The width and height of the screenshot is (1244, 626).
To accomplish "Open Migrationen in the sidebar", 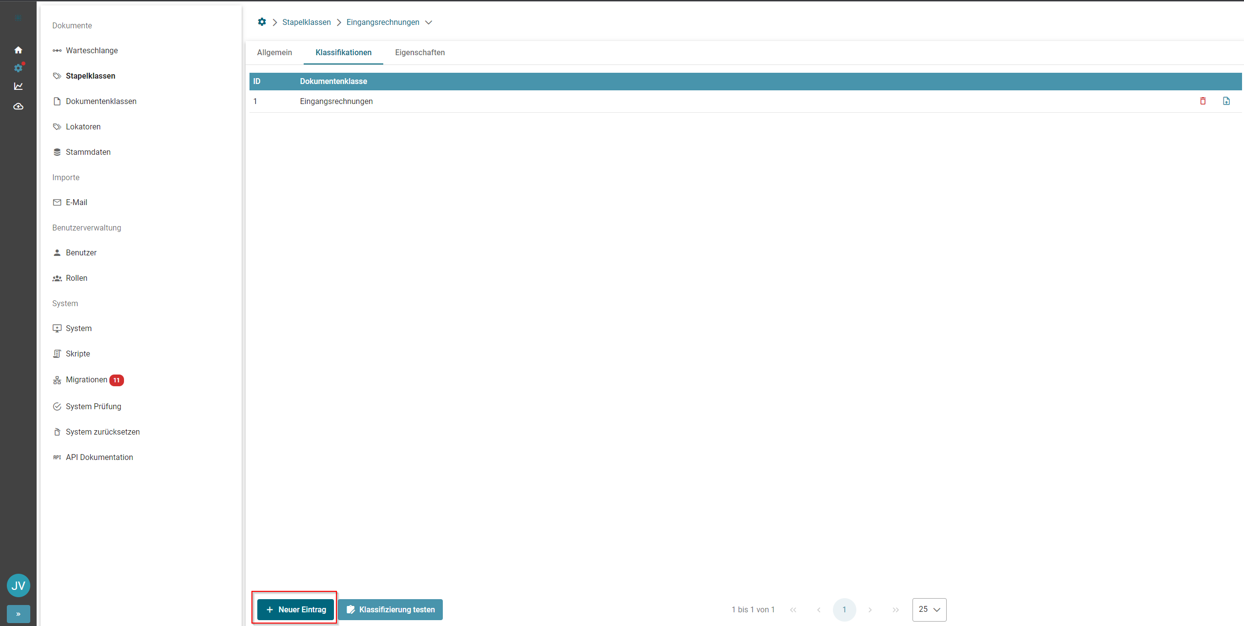I will (x=86, y=379).
